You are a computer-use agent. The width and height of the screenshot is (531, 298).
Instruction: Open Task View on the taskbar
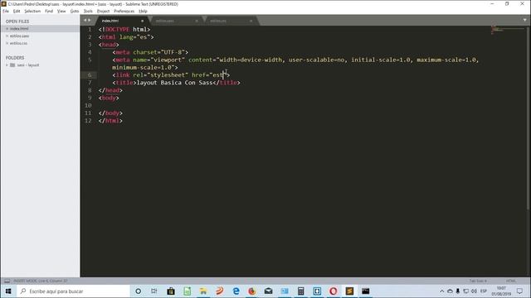(154, 291)
